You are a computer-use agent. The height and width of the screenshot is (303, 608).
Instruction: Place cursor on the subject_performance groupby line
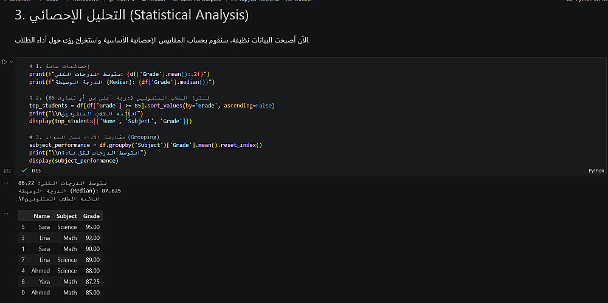(x=145, y=145)
